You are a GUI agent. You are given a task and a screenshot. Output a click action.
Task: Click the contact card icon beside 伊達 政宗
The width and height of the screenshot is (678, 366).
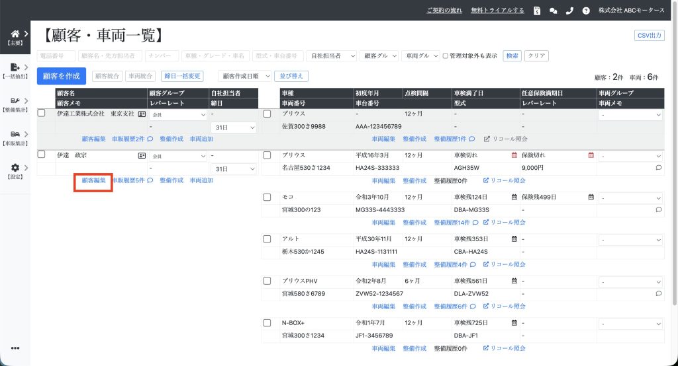[142, 156]
